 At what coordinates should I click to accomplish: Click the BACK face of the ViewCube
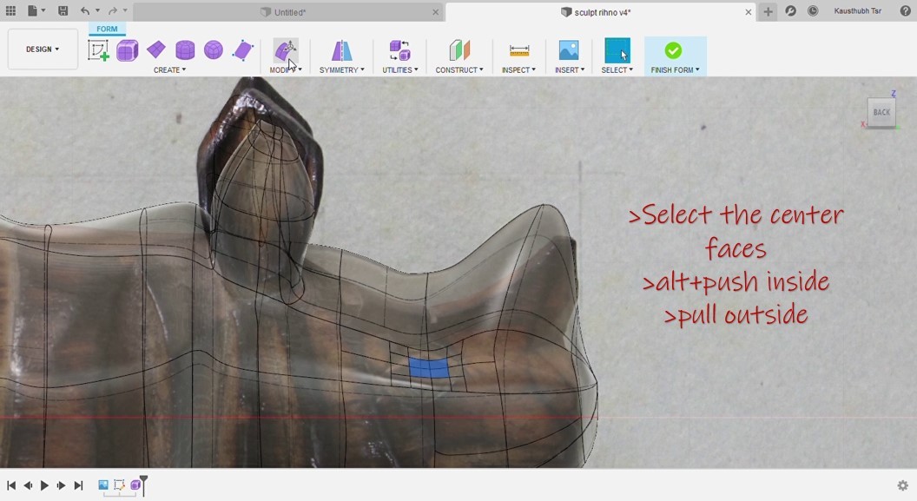pyautogui.click(x=881, y=112)
